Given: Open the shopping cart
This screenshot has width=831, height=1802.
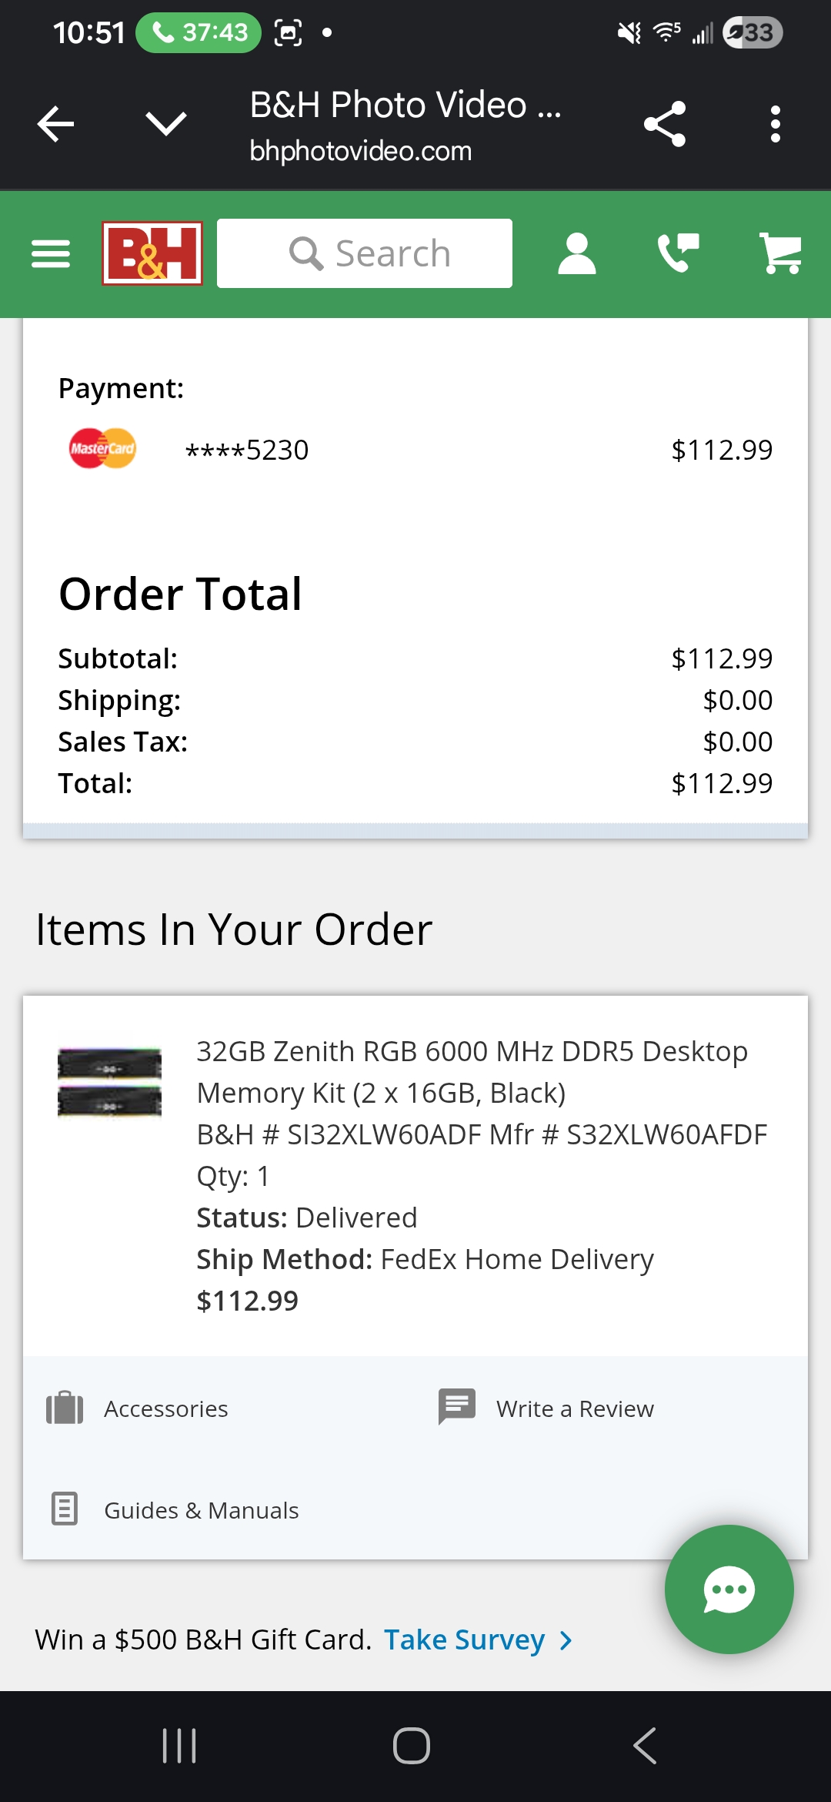Looking at the screenshot, I should 780,253.
